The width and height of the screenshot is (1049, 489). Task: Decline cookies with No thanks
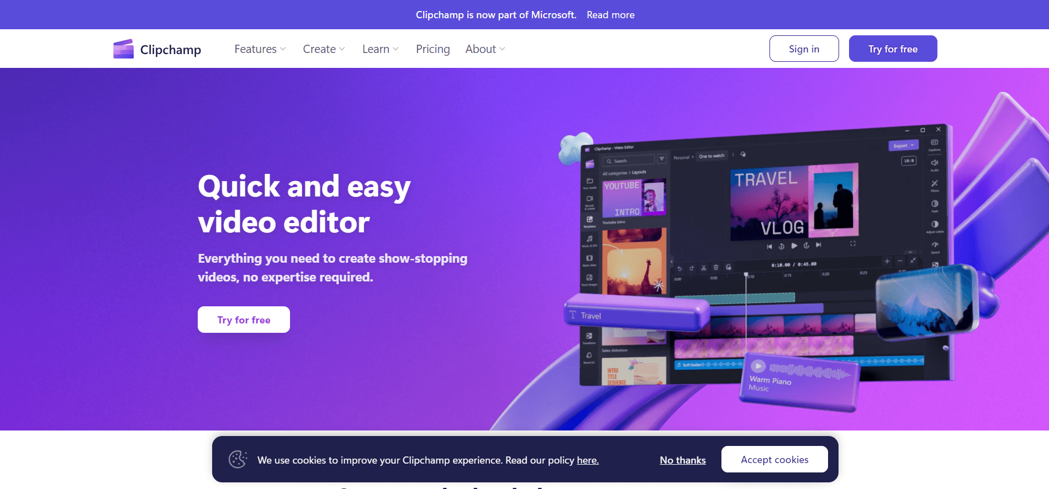tap(683, 460)
